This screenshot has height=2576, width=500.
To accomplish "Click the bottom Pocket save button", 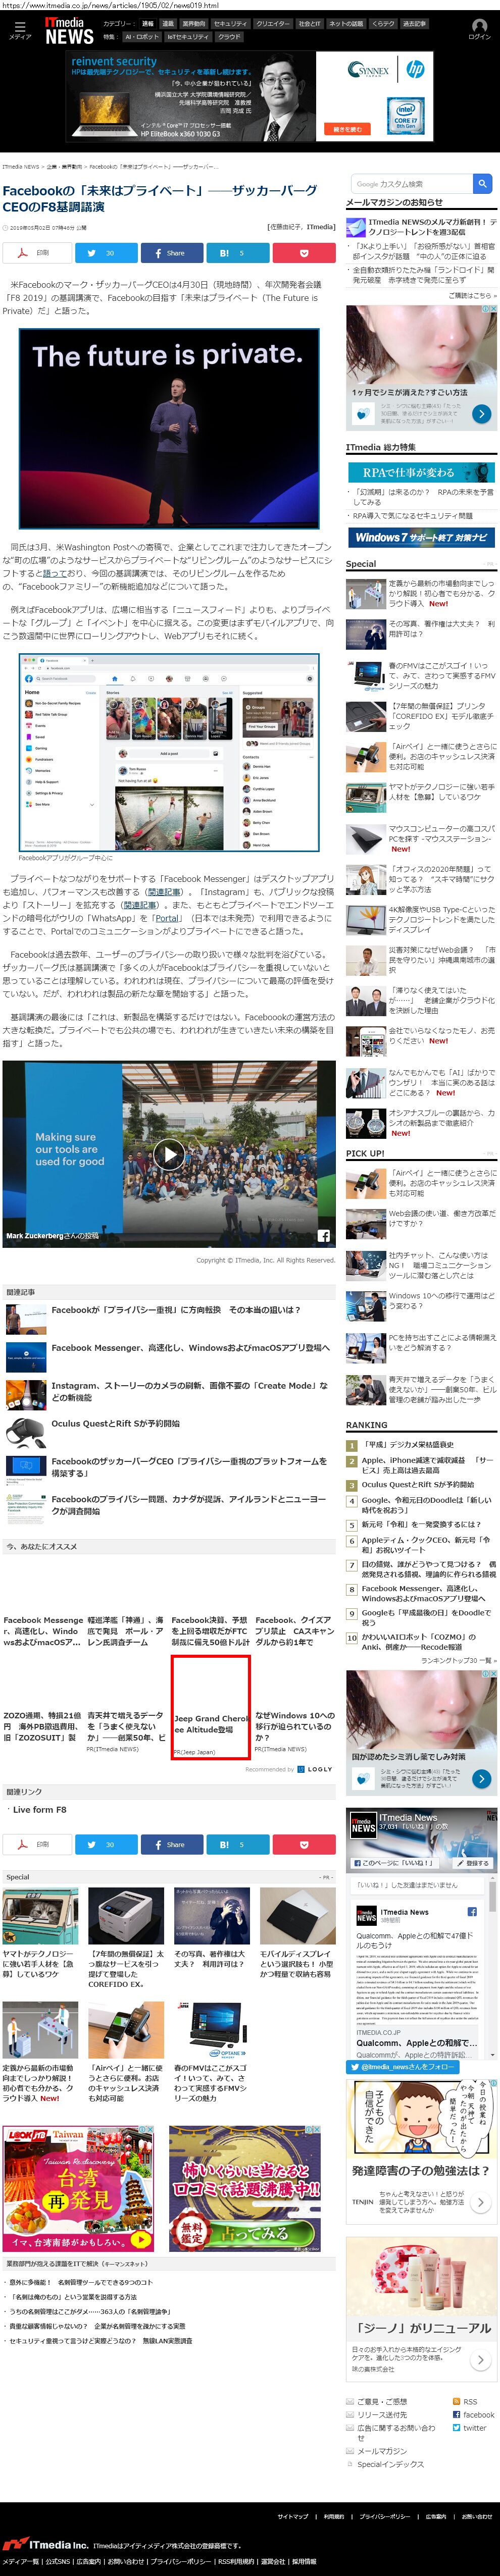I will [305, 1844].
